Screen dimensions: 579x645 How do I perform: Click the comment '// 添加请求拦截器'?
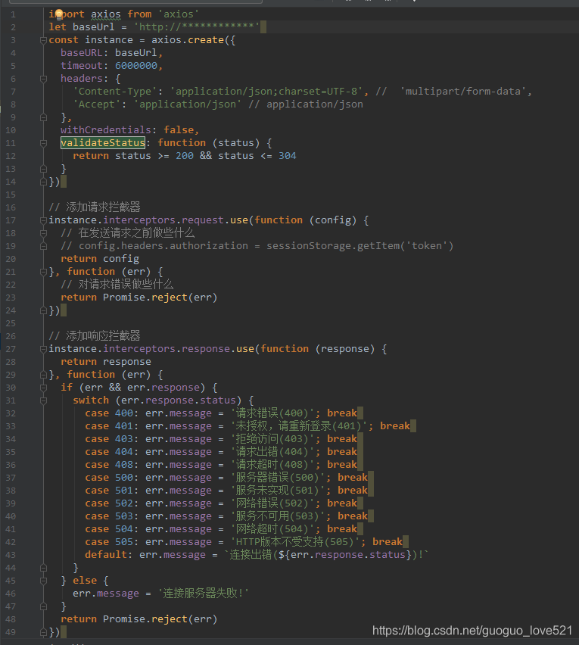pos(95,207)
